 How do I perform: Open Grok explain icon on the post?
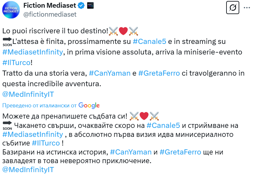click(x=233, y=8)
